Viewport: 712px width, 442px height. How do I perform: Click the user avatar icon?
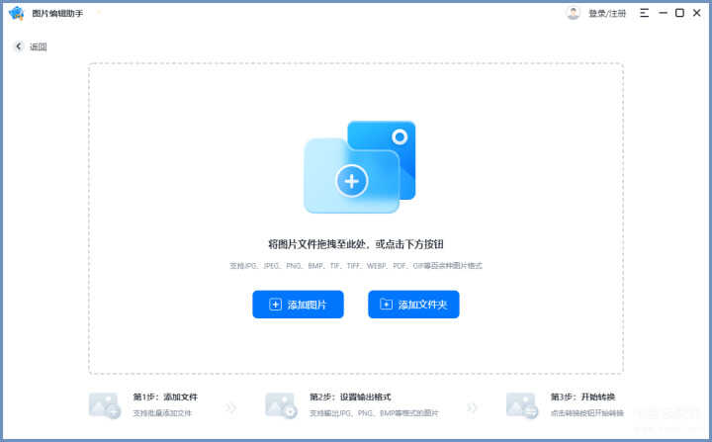coord(573,13)
